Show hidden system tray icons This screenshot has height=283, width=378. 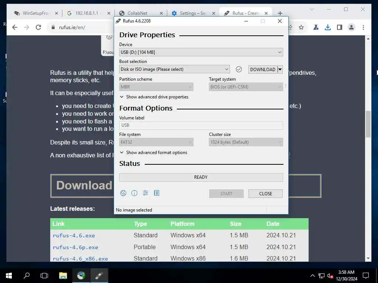click(x=312, y=276)
